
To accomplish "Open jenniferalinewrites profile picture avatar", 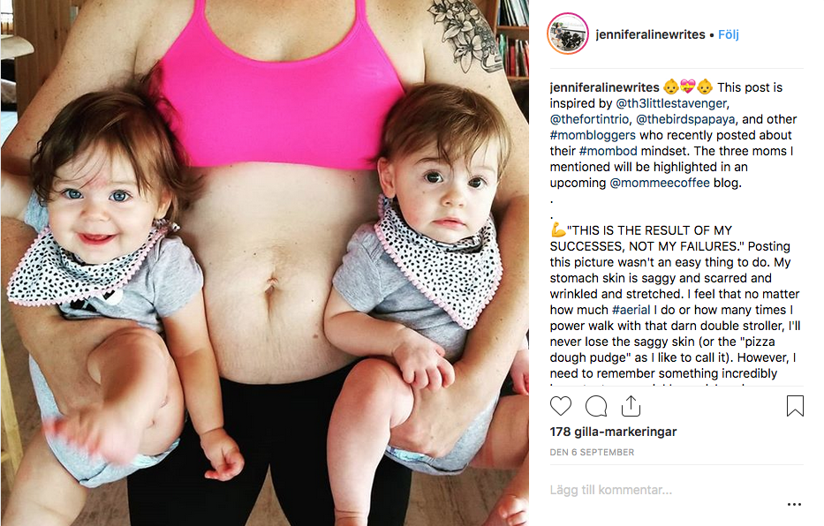I will pos(568,34).
